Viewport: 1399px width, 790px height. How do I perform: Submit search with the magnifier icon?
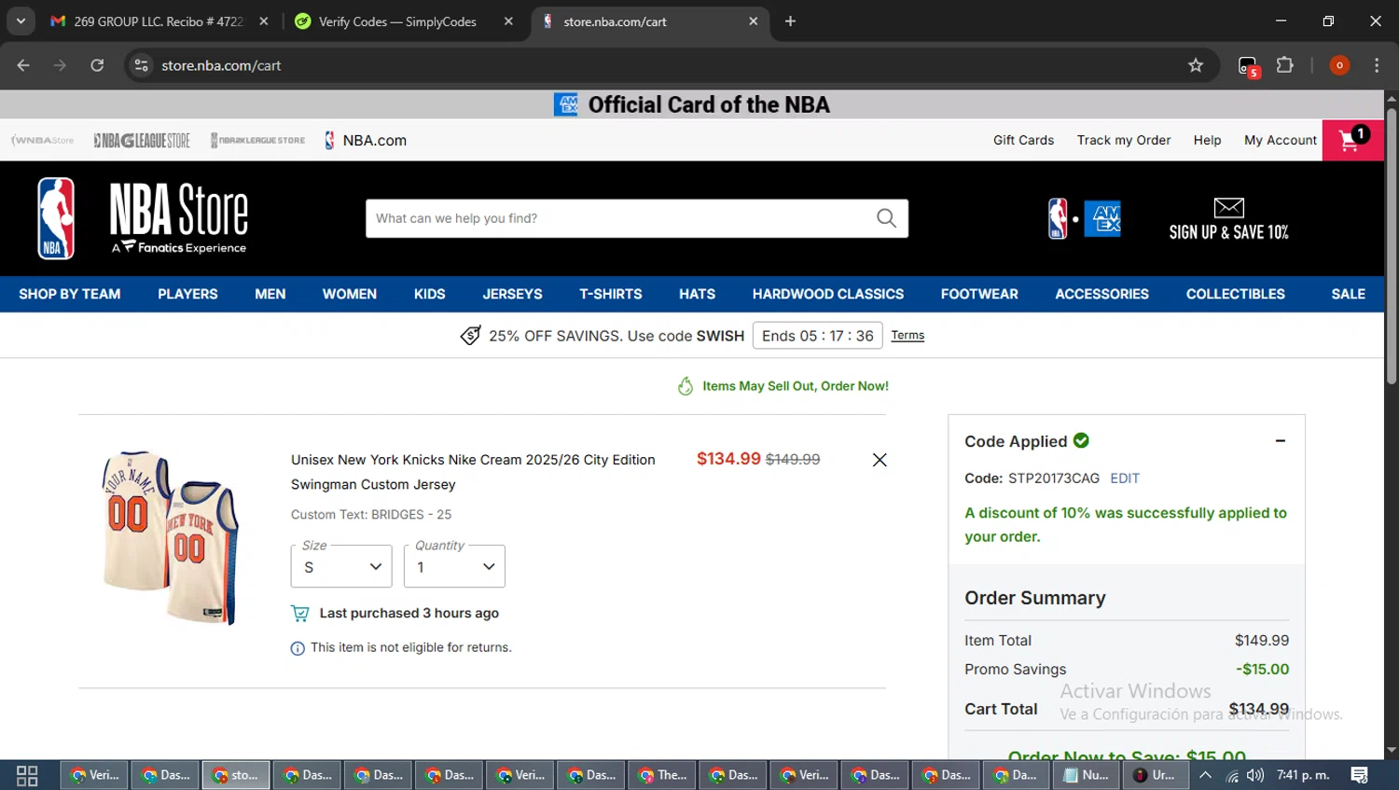click(886, 218)
